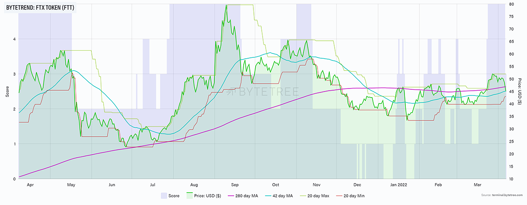Click the Jun label on time axis
527x205 pixels.
(112, 185)
